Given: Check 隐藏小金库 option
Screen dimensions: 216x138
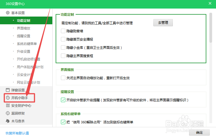Looking at the screenshot, I should coord(63,47).
